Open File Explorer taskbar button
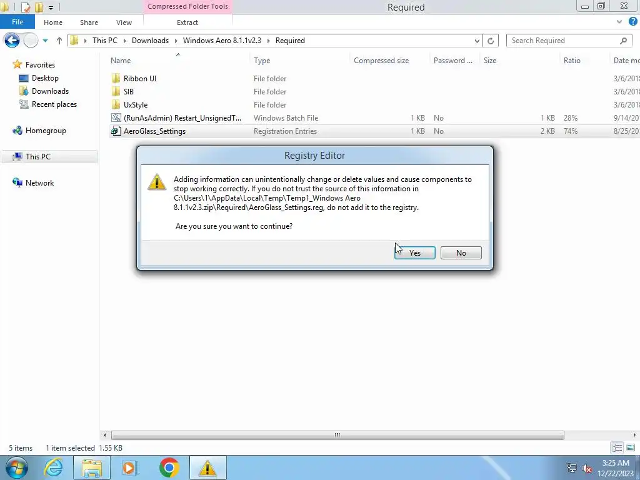640x480 pixels. pyautogui.click(x=92, y=467)
